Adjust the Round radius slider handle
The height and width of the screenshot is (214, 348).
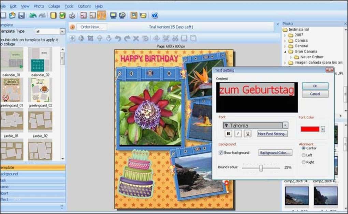pos(261,168)
